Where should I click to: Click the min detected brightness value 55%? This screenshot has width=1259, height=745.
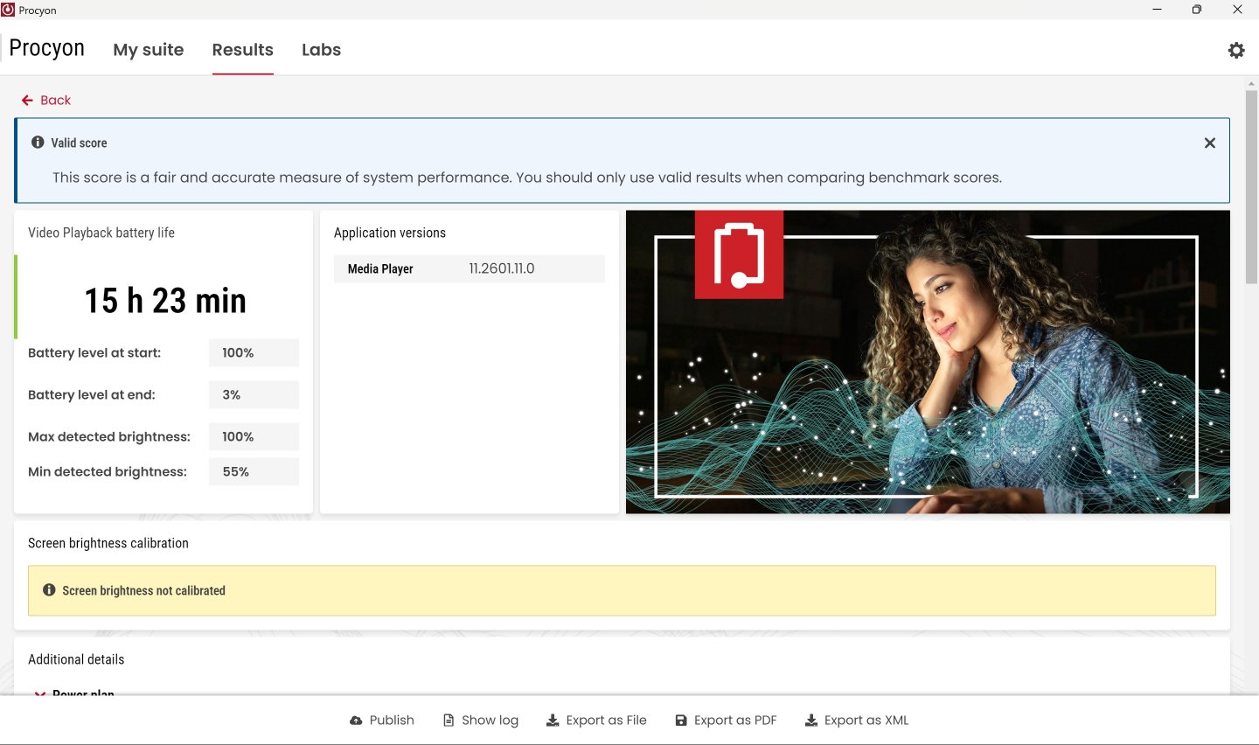click(254, 471)
